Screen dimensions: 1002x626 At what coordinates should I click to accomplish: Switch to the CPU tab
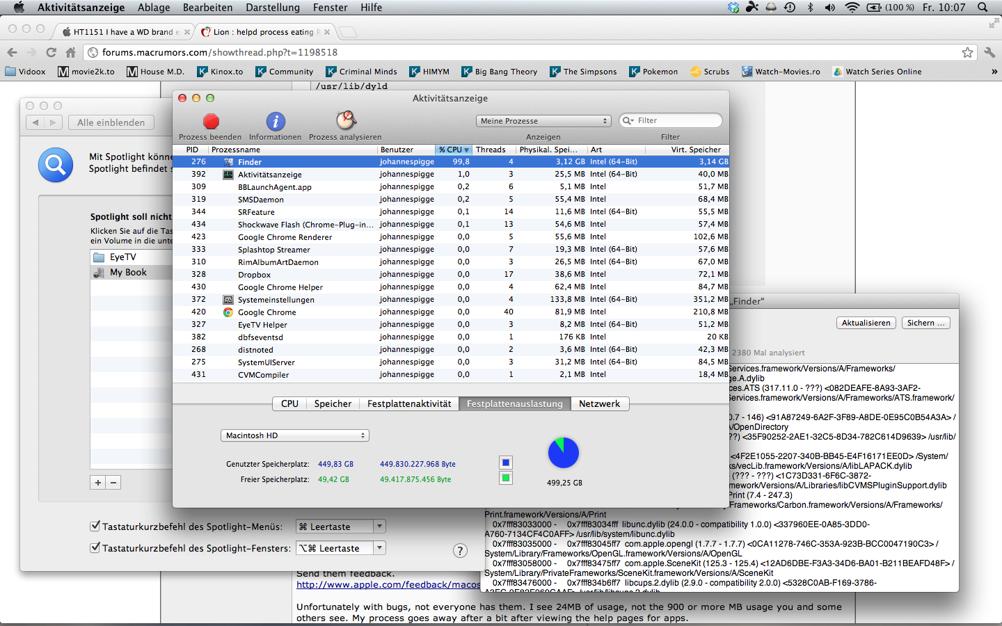coord(289,404)
